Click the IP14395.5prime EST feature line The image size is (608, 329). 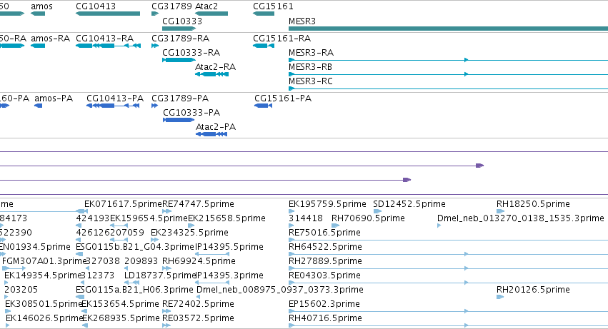point(212,254)
